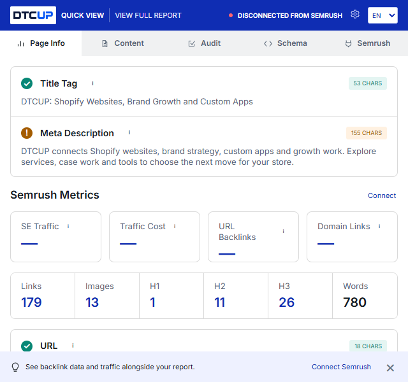Open the Semrush tab

click(x=367, y=43)
